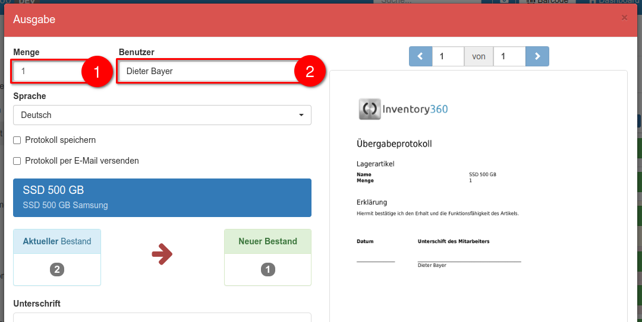This screenshot has height=322, width=642.
Task: Click the red arrow between stock boxes
Action: (x=162, y=254)
